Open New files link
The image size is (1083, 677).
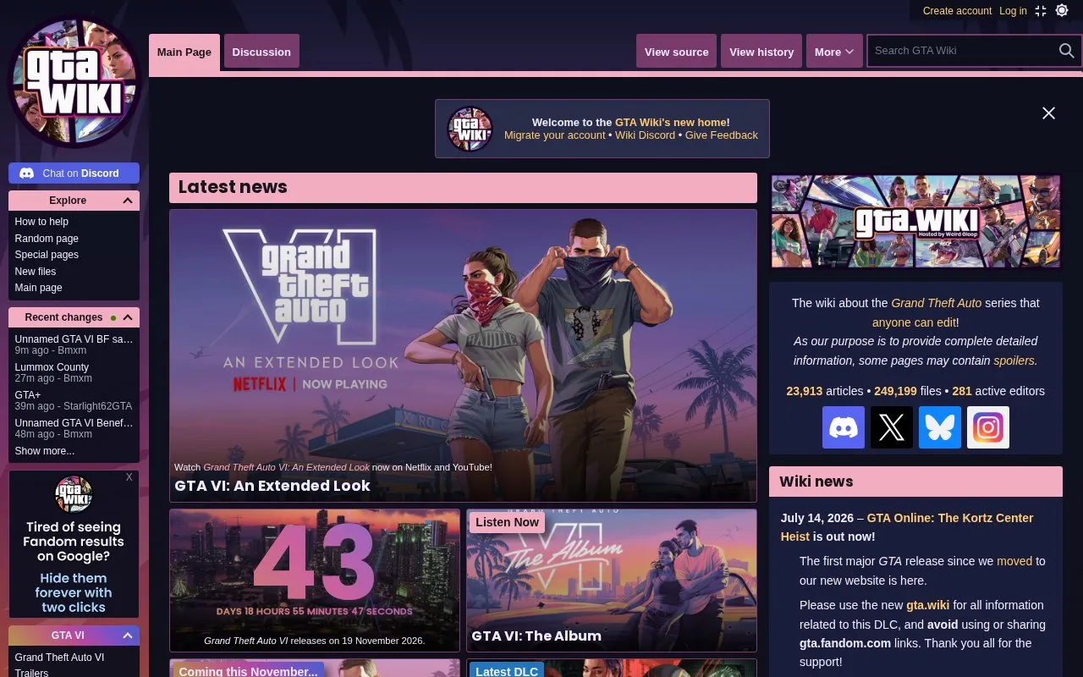pos(36,272)
